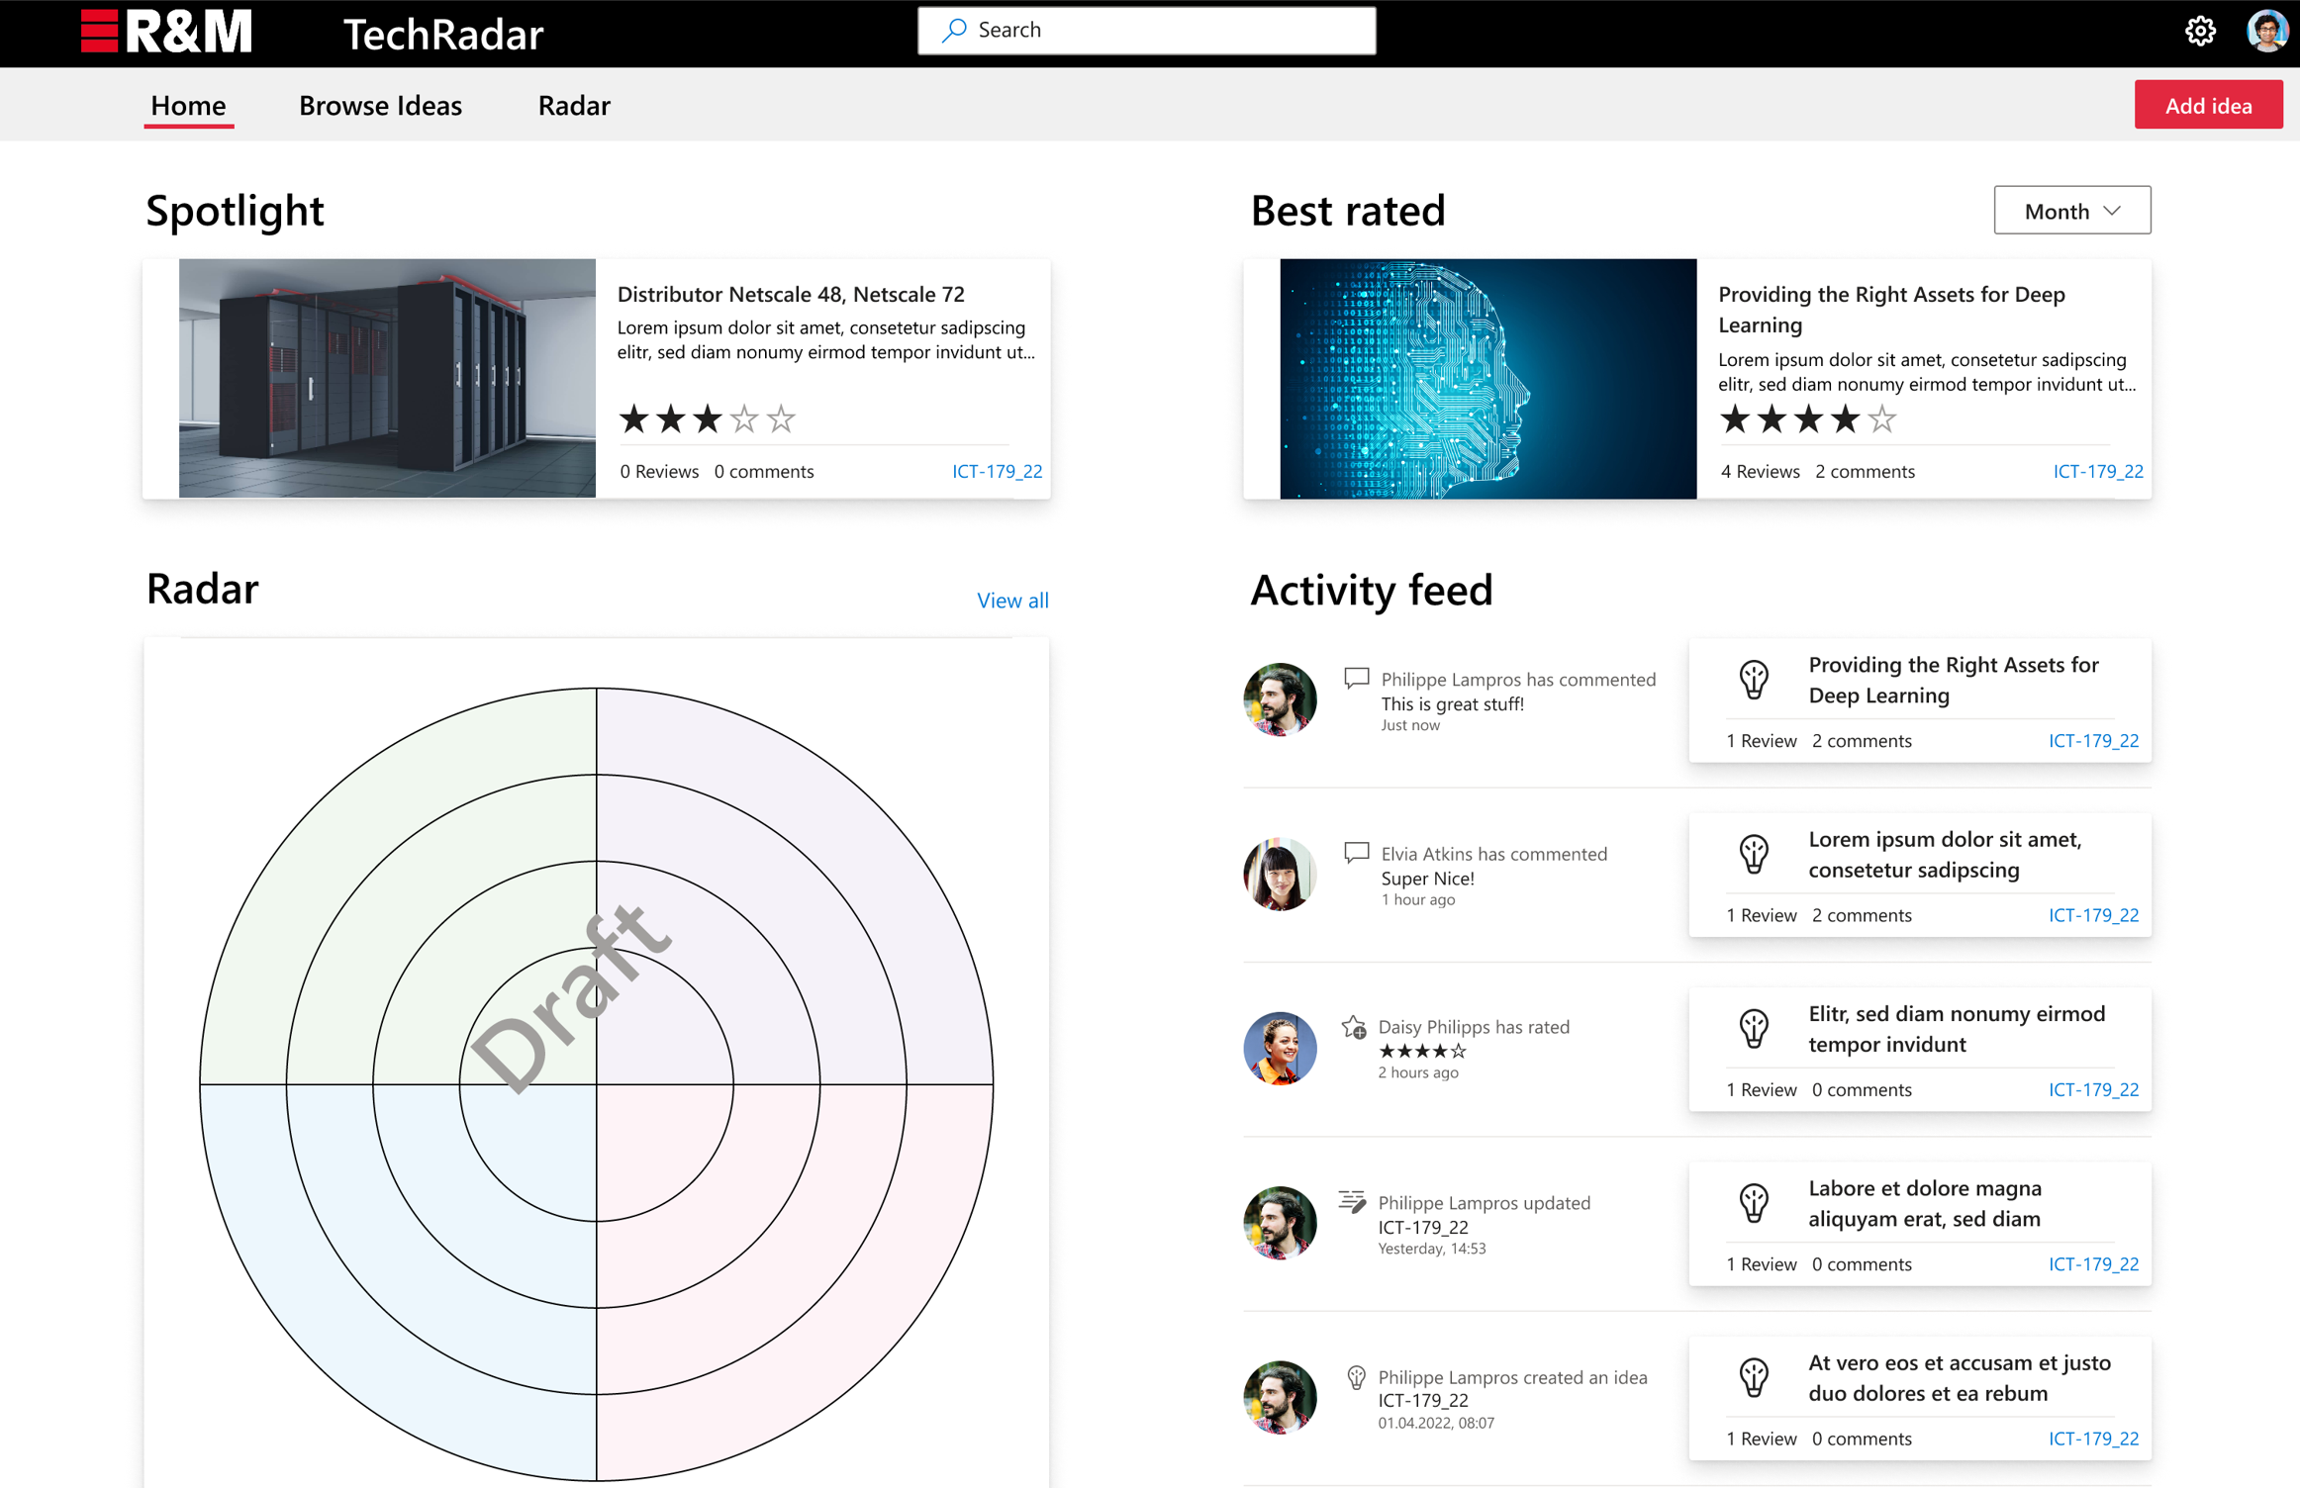Click the R&M logo
2300x1488 pixels.
tap(166, 32)
